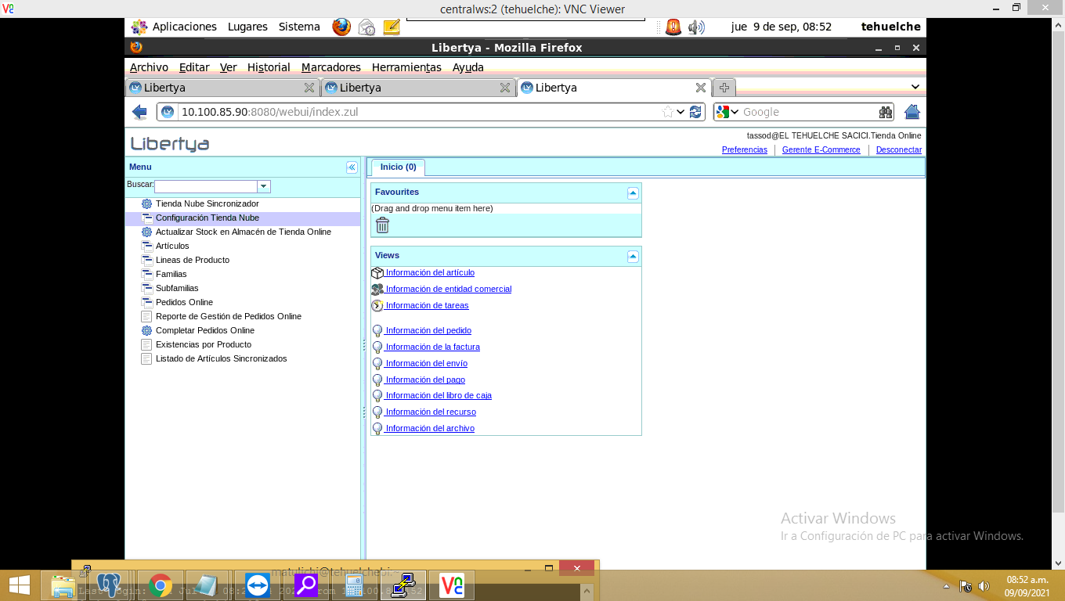Viewport: 1065px width, 601px height.
Task: Collapse the Views panel
Action: click(x=633, y=257)
